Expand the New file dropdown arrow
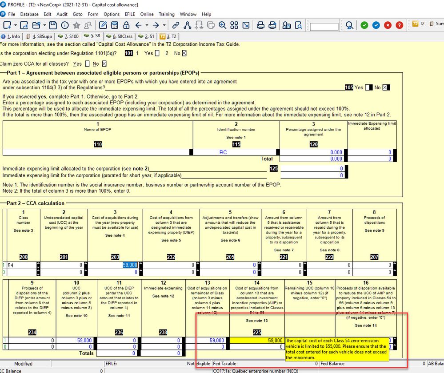Viewport: 444px width, 373px height. 16,25
